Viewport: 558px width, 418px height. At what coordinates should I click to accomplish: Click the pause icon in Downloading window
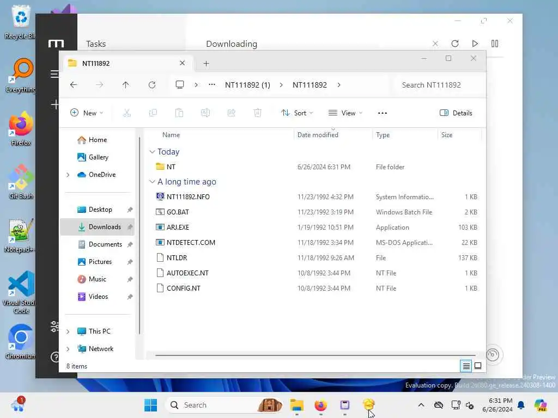point(495,44)
